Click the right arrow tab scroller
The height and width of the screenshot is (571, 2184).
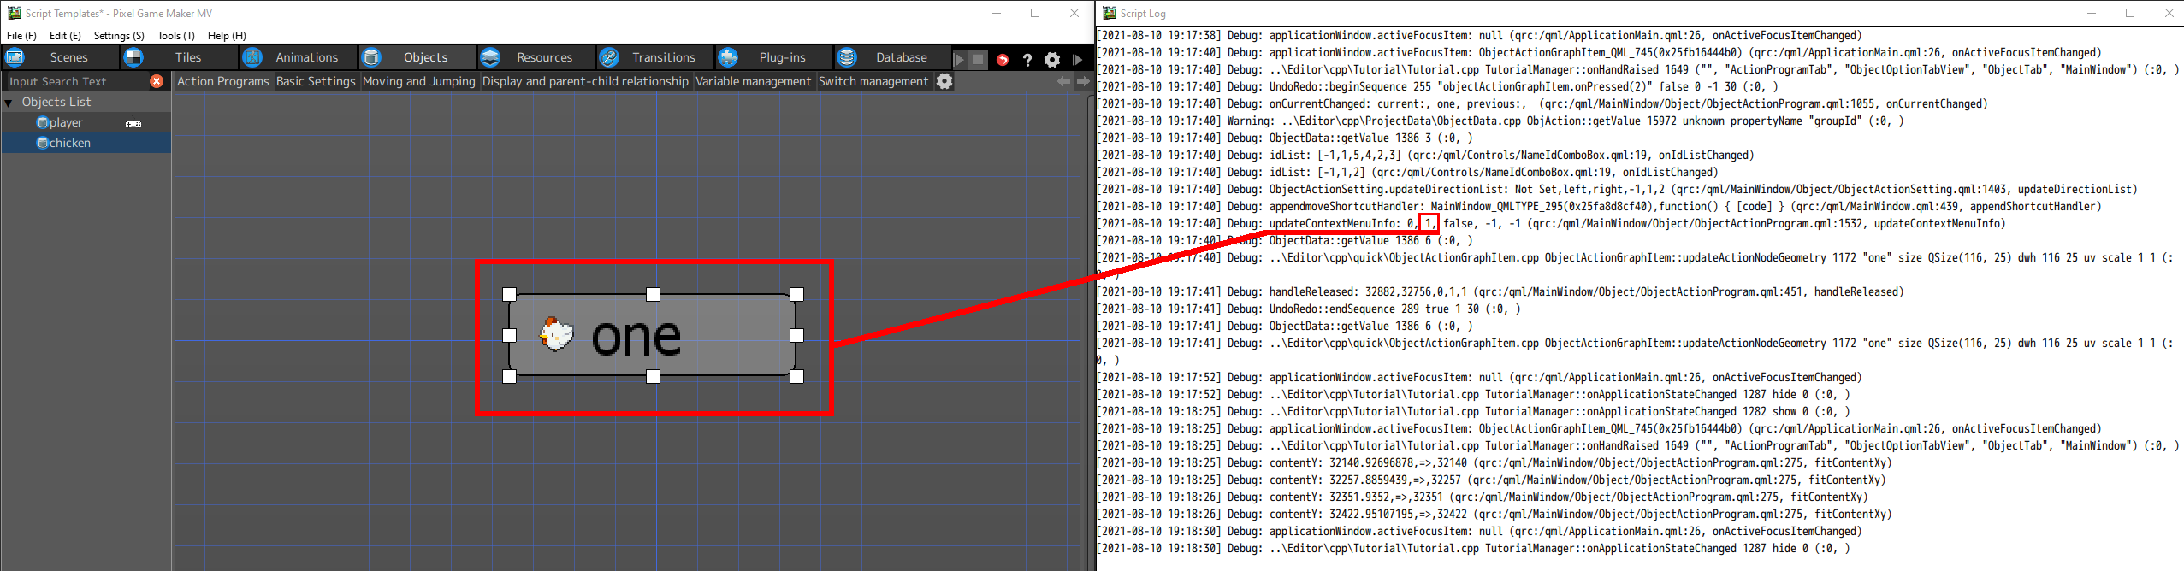[1083, 81]
